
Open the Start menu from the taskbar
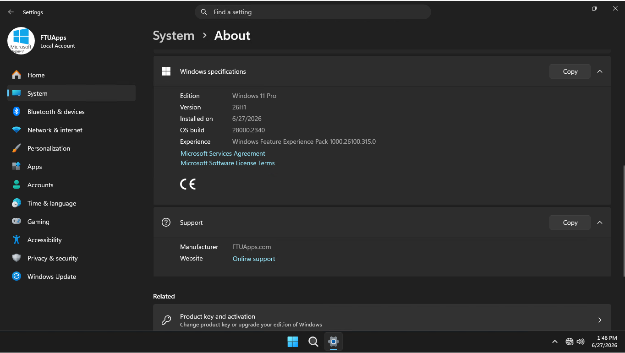293,342
